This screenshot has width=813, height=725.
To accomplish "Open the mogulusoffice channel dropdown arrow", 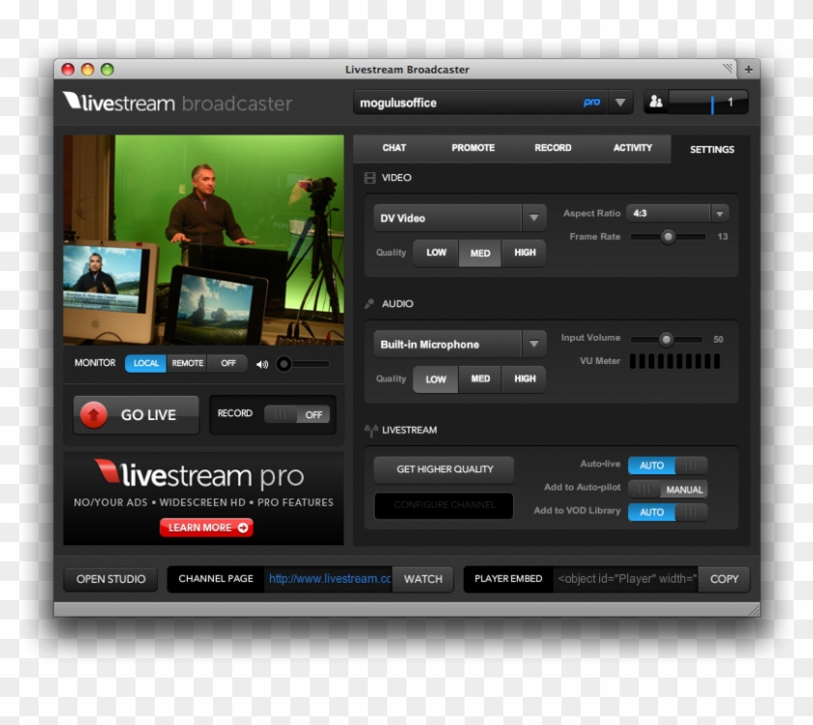I will (x=620, y=103).
